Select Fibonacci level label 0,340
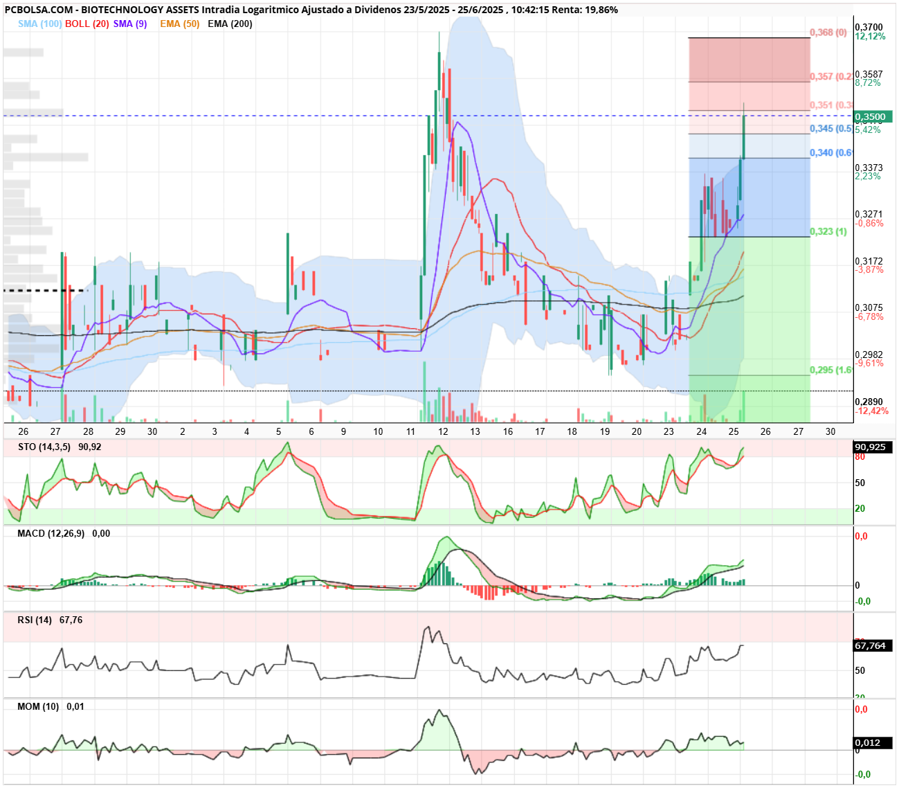 pyautogui.click(x=831, y=153)
